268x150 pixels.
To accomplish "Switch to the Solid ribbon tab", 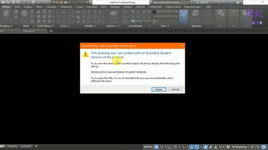I will coord(17,7).
